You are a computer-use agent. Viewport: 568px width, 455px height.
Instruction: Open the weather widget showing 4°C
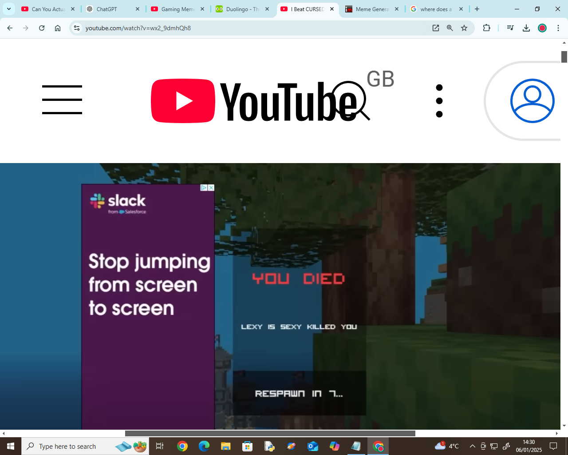pos(447,446)
